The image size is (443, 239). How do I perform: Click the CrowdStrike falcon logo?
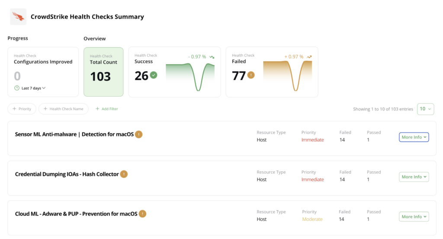(18, 17)
